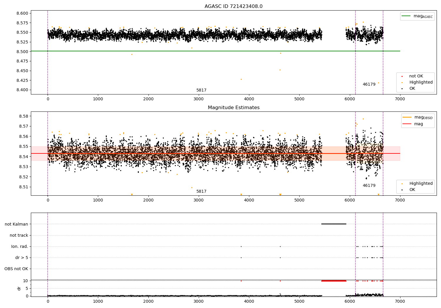441x308 pixels.
Task: Click the 'Highlighted' legend marker in Magnitude Estimates plot
Action: point(402,184)
